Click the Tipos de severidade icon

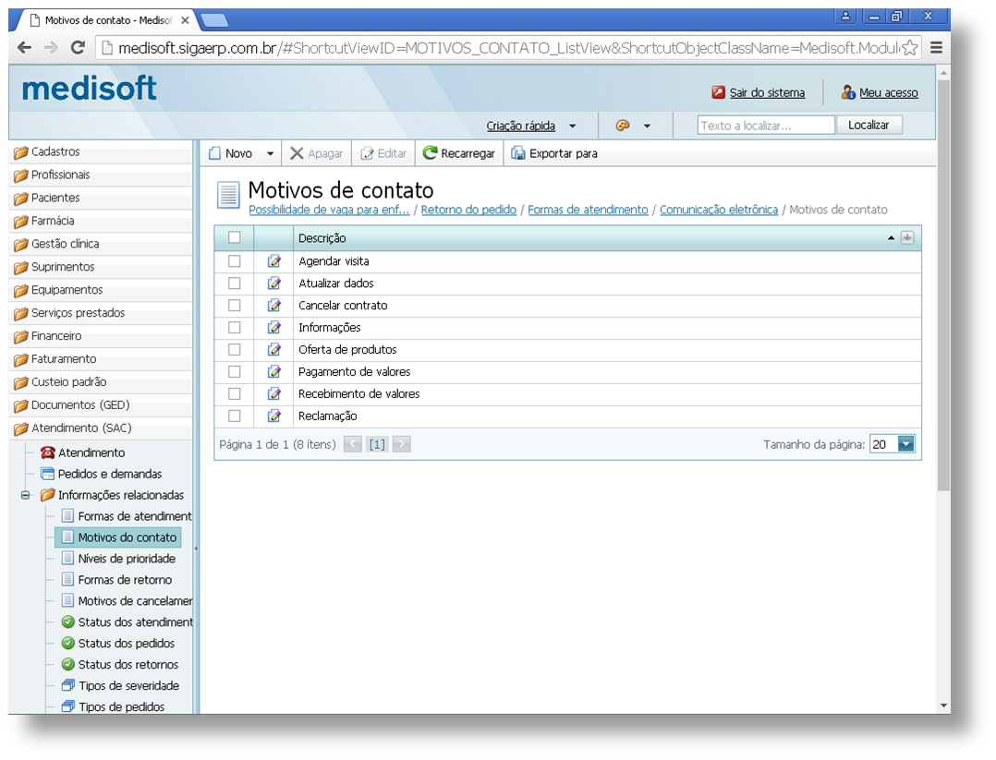67,685
